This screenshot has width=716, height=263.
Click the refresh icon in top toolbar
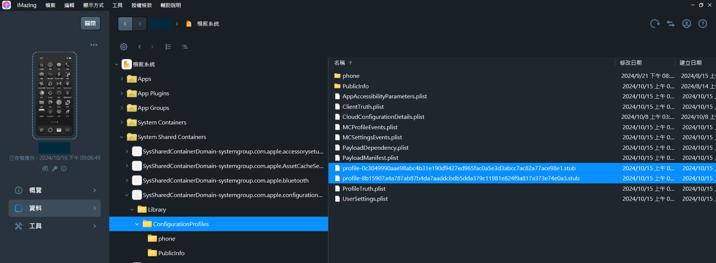click(x=654, y=24)
